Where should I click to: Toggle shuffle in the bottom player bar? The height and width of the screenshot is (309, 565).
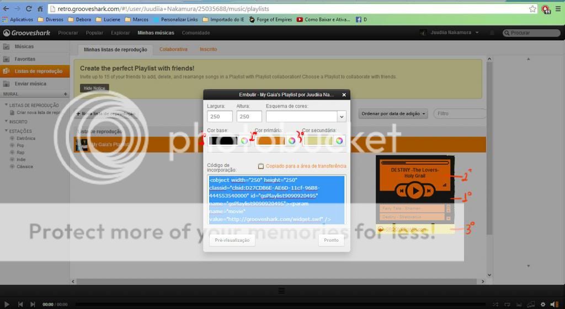494,304
